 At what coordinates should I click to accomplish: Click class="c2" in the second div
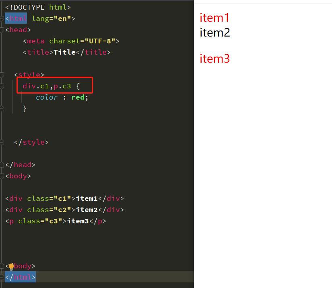(49, 210)
